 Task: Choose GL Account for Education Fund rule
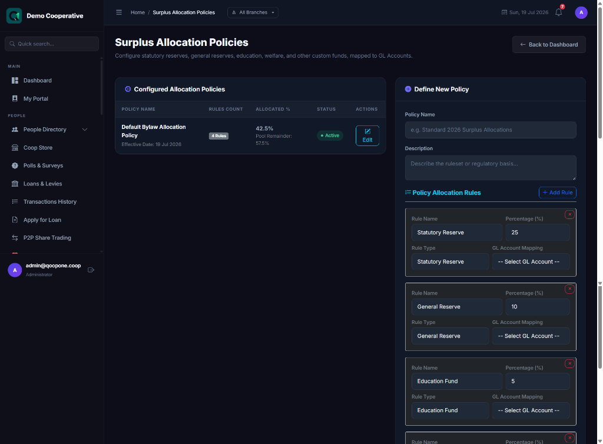[531, 410]
